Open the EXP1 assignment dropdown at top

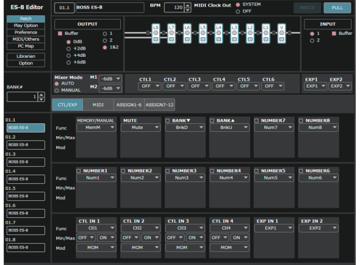tap(315, 86)
